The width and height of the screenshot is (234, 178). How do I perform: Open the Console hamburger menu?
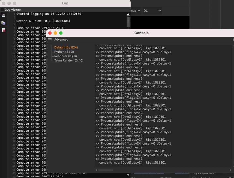50,40
